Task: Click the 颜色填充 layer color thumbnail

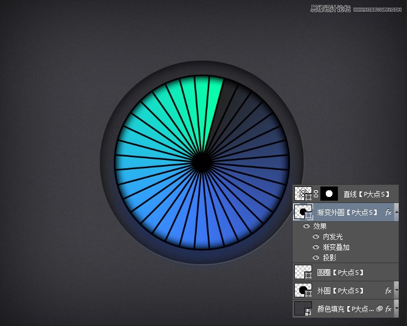Action: coord(303,309)
